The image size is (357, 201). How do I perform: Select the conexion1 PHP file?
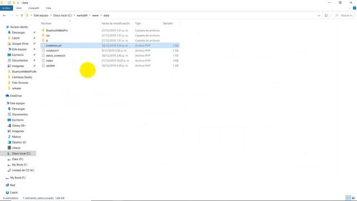[x=110, y=51]
